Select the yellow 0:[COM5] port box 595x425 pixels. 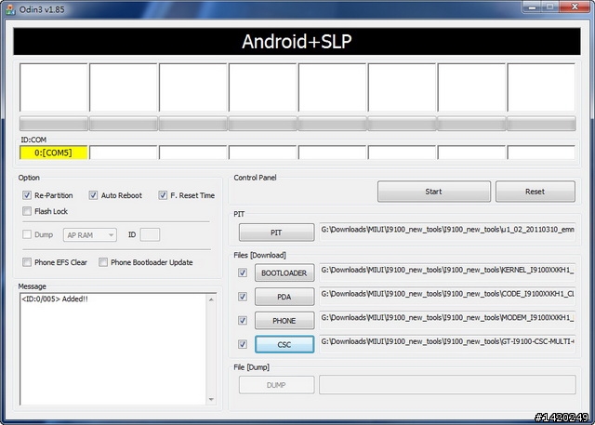[54, 153]
